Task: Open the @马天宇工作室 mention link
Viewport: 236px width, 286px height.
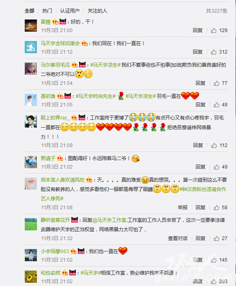Action: [x=109, y=220]
